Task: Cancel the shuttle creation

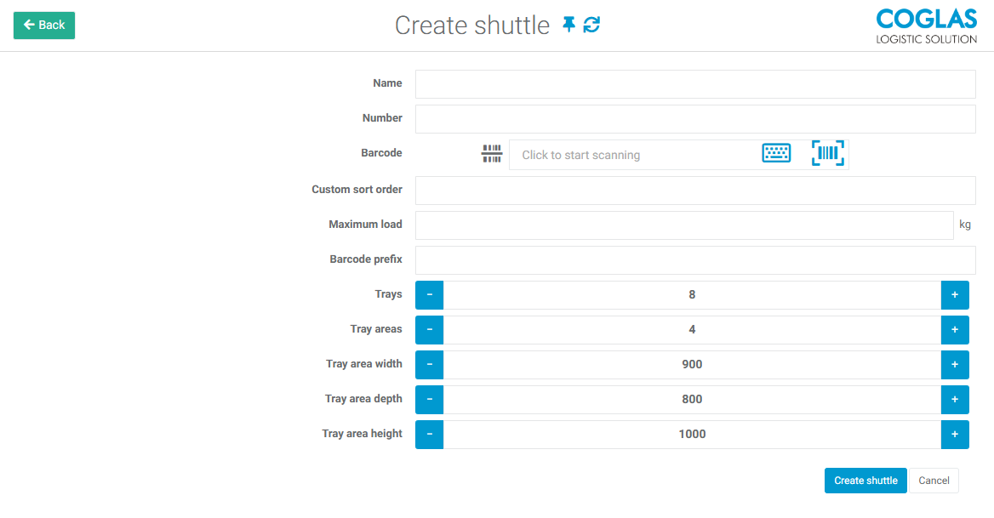Action: (934, 481)
